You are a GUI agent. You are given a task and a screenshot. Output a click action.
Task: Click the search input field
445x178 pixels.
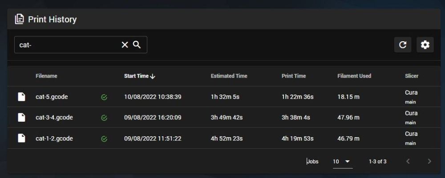(67, 45)
